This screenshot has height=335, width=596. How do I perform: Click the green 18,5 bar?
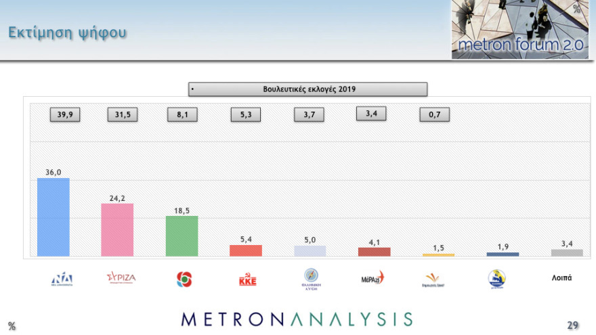(x=182, y=236)
